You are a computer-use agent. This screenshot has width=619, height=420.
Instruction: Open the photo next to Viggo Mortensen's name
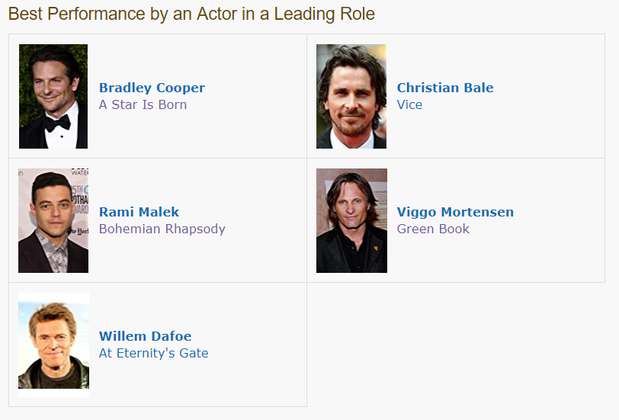[351, 220]
